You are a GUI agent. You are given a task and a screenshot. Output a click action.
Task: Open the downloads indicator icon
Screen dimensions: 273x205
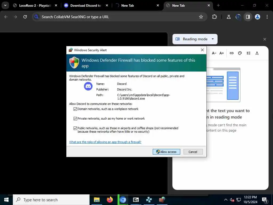coord(238,17)
